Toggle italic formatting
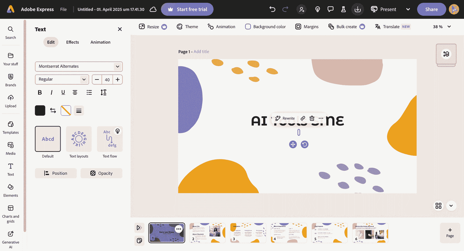 pyautogui.click(x=51, y=92)
